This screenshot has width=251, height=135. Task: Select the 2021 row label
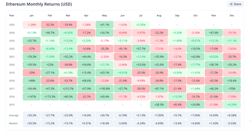(x=12, y=56)
